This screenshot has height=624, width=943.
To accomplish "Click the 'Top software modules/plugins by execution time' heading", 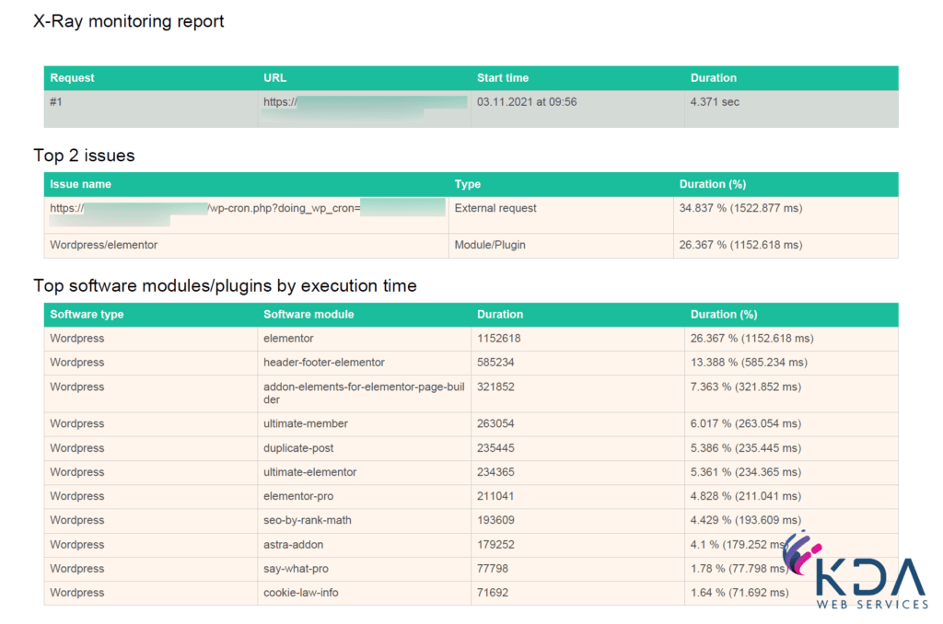I will click(225, 285).
